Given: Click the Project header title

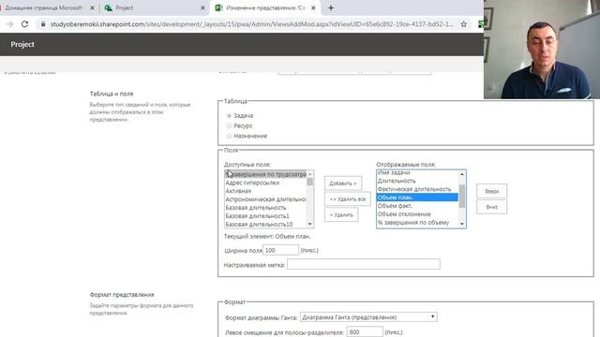Looking at the screenshot, I should pyautogui.click(x=22, y=44).
